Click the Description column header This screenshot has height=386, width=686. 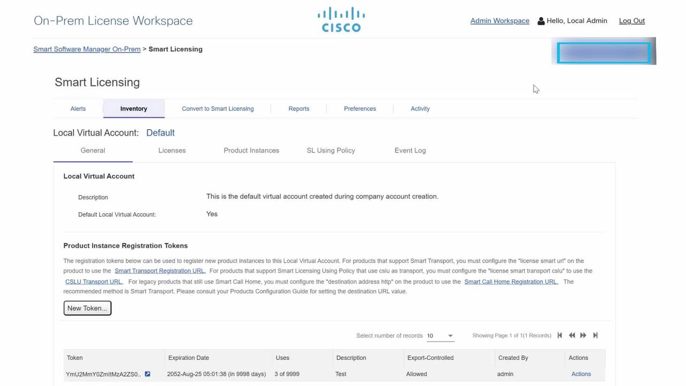tap(351, 358)
